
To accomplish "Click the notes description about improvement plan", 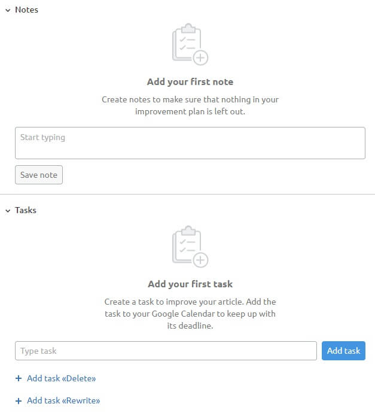I will [x=190, y=105].
